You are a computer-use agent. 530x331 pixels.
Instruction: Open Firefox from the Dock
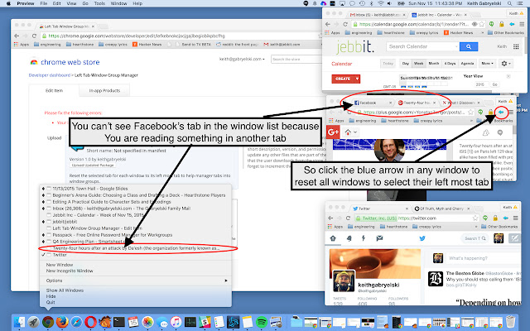click(x=62, y=322)
